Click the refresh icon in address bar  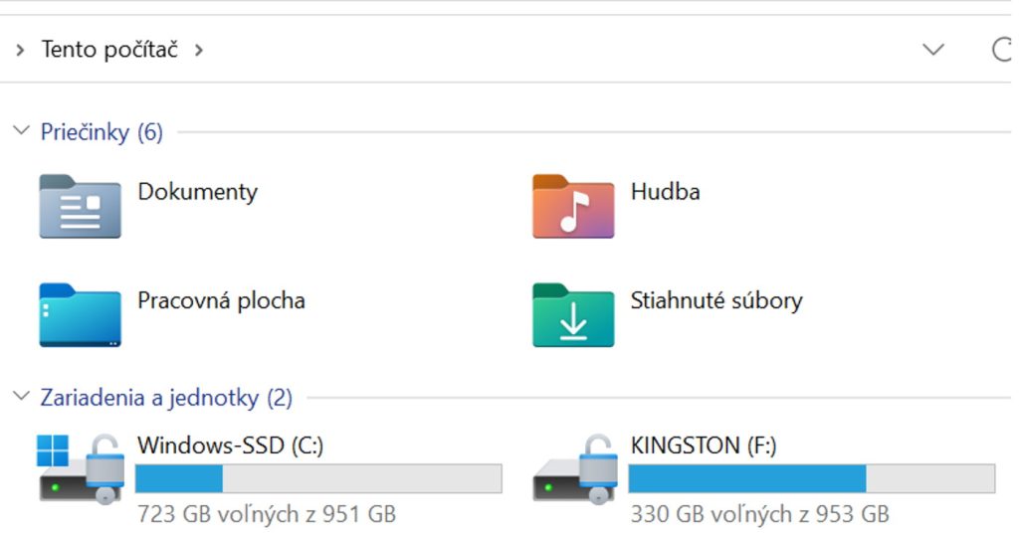(x=1003, y=50)
